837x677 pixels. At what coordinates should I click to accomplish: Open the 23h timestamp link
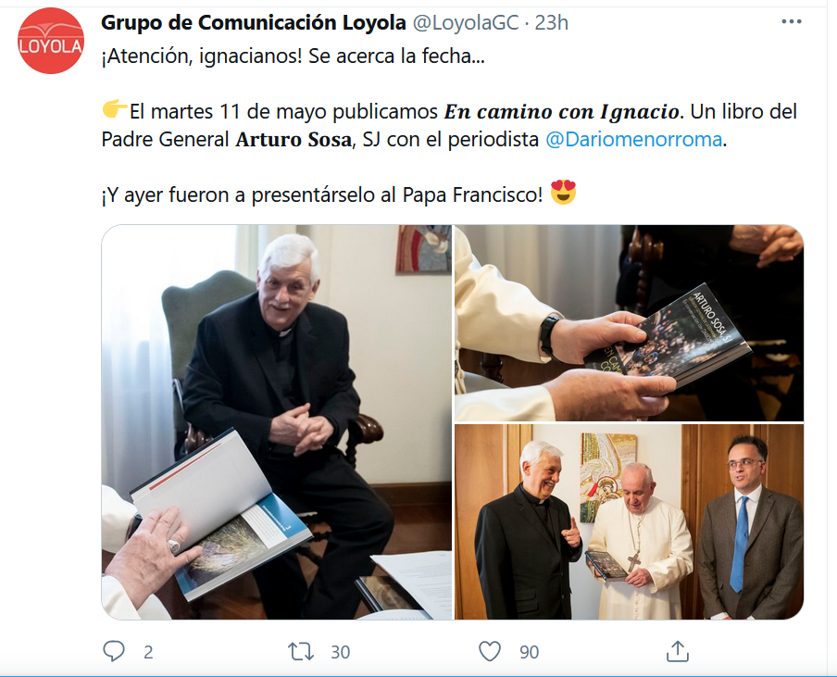click(x=552, y=22)
